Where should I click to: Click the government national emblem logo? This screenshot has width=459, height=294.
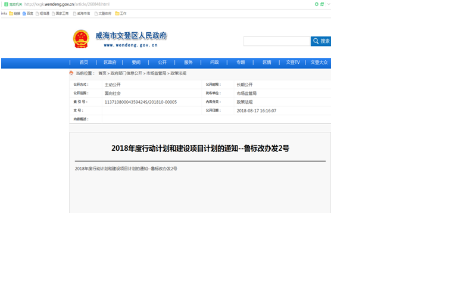click(80, 39)
